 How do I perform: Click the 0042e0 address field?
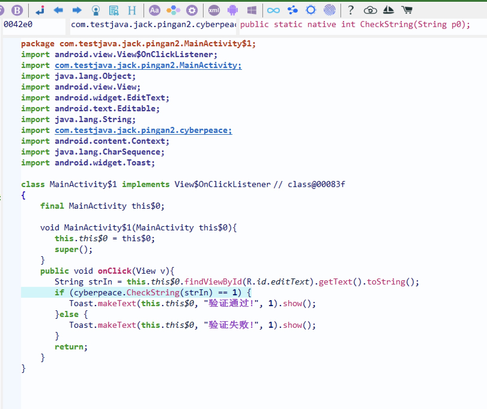[x=33, y=24]
